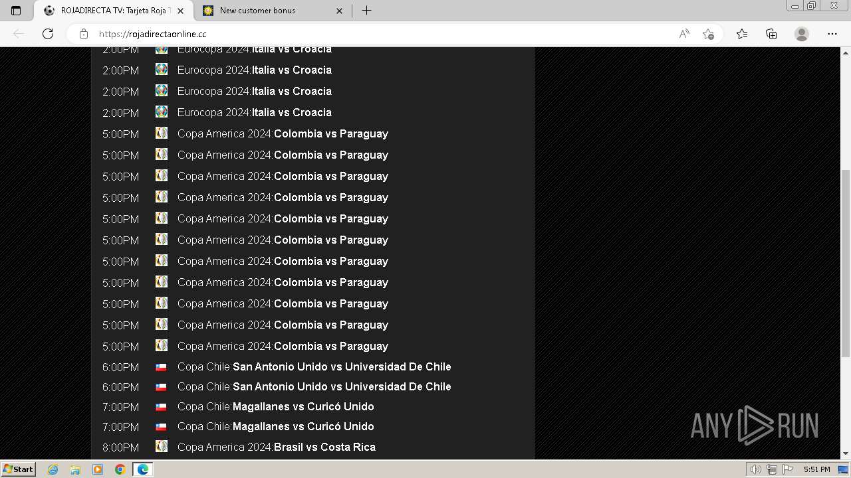This screenshot has height=478, width=851.
Task: Activate the Read aloud icon
Action: tap(683, 34)
